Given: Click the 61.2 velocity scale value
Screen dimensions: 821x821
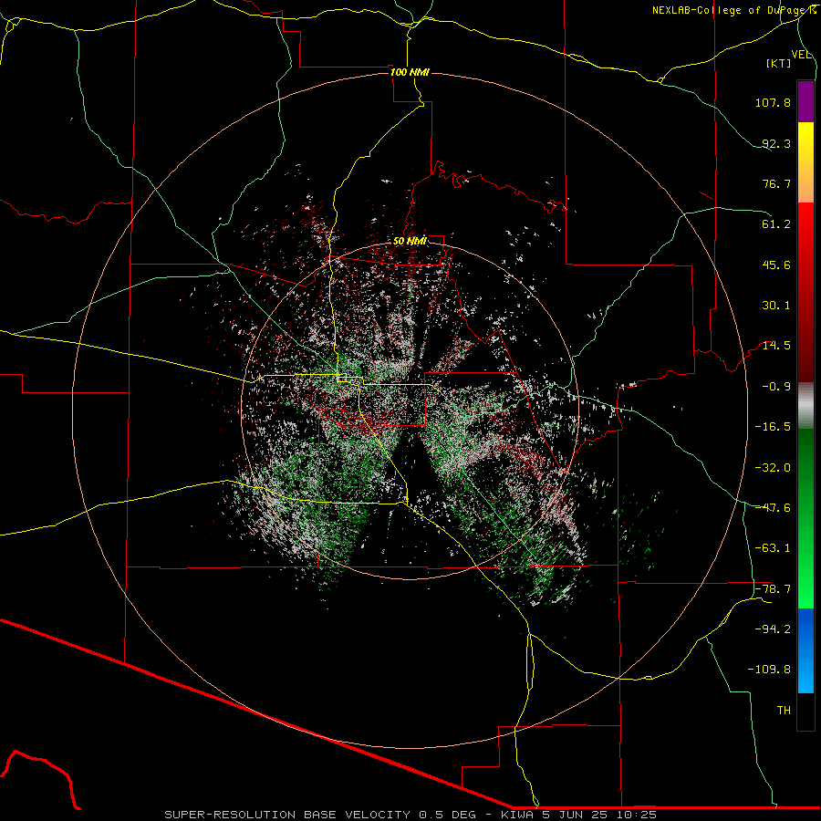Looking at the screenshot, I should 776,224.
